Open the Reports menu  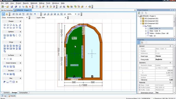point(26,3)
